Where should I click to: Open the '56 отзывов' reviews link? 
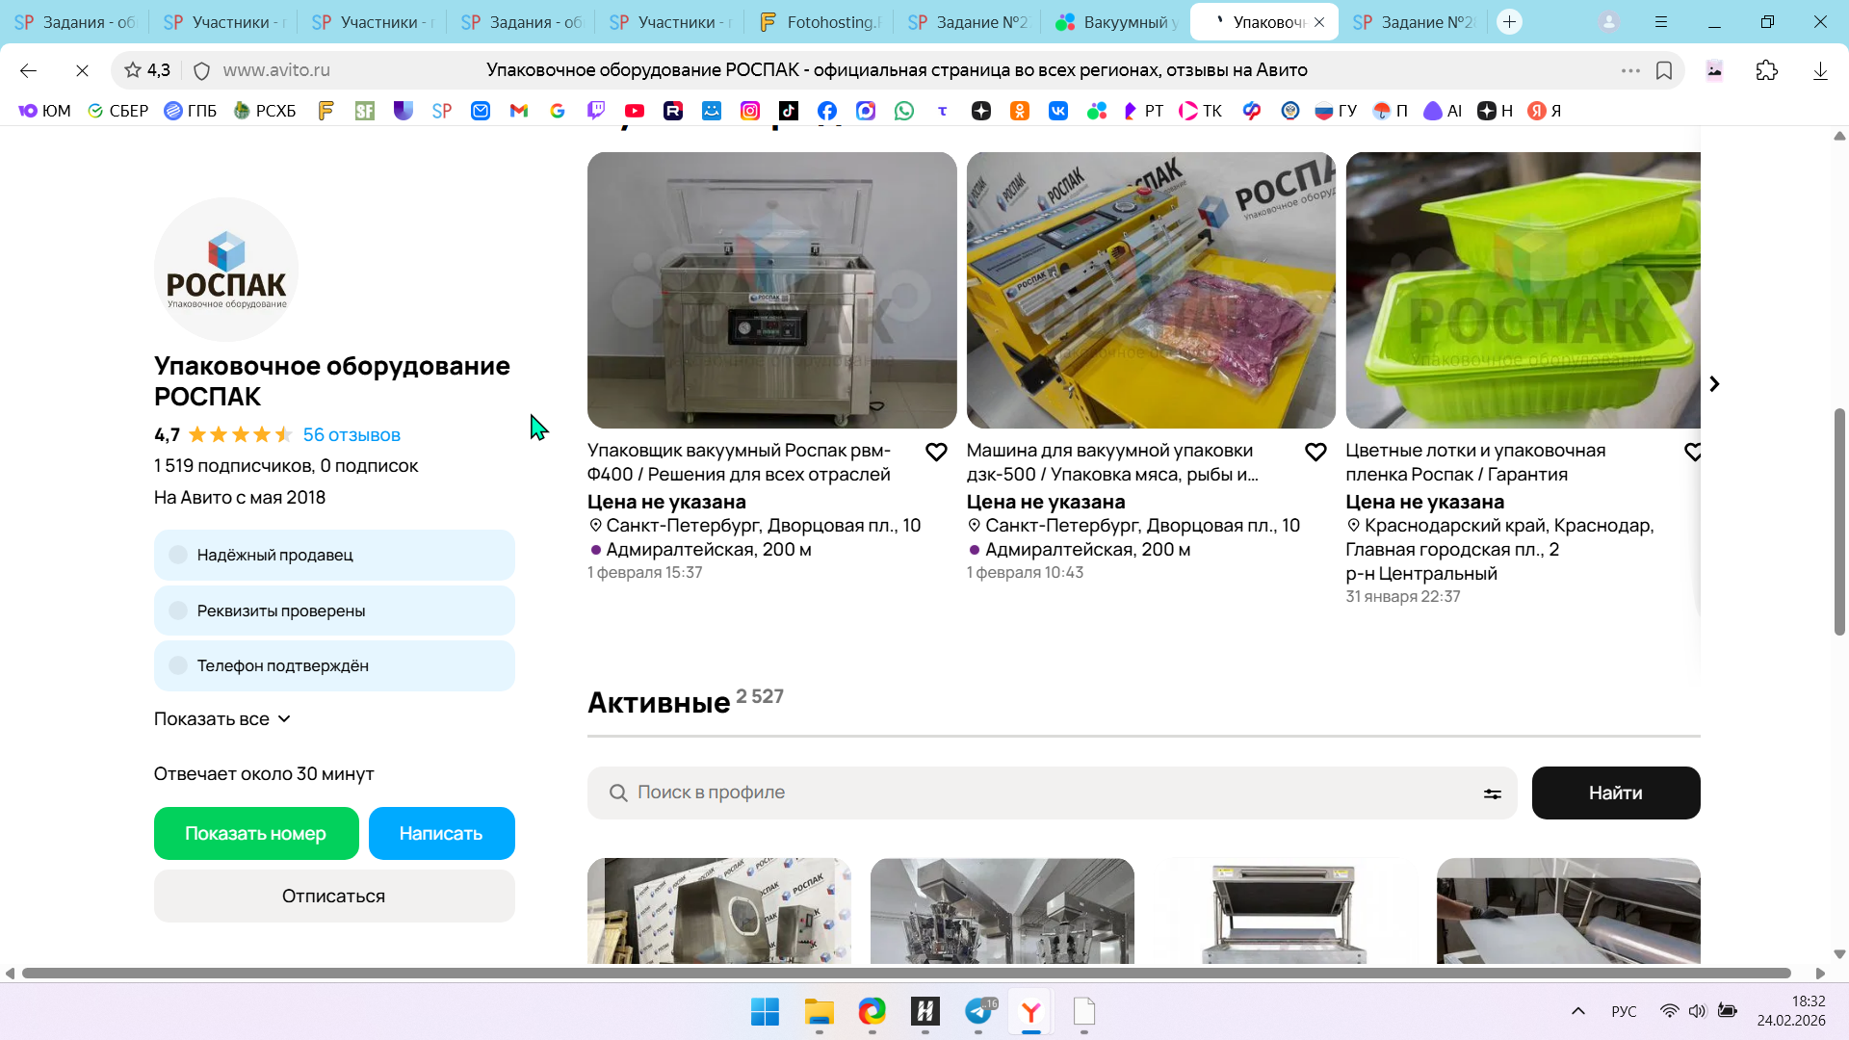(x=352, y=434)
